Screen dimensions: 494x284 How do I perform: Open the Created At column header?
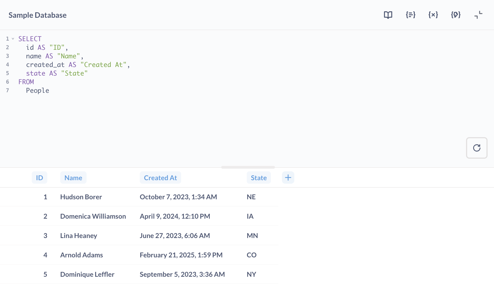pos(160,178)
